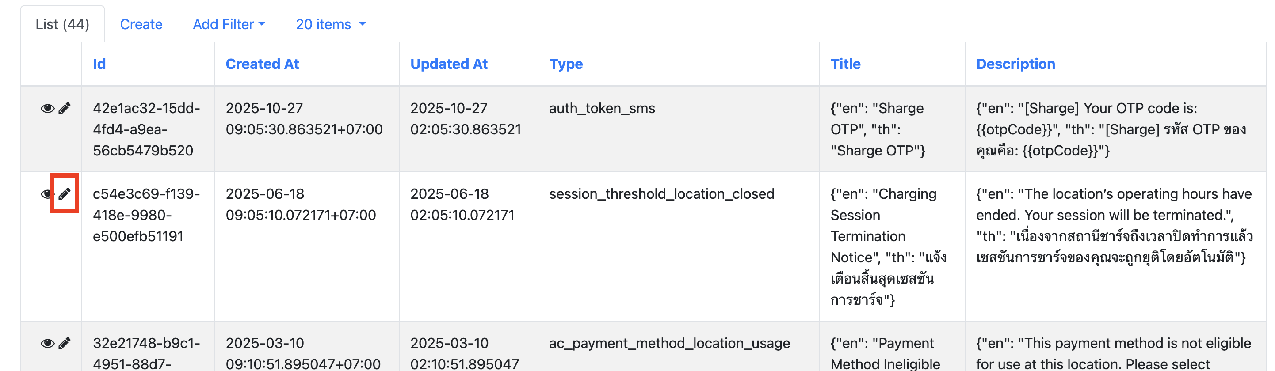The width and height of the screenshot is (1275, 371).
Task: Sort the table by Type column
Action: click(566, 64)
